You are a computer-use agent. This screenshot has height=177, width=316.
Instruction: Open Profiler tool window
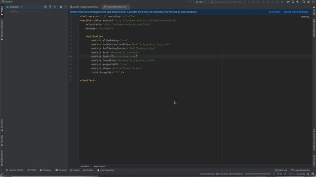[88, 170]
